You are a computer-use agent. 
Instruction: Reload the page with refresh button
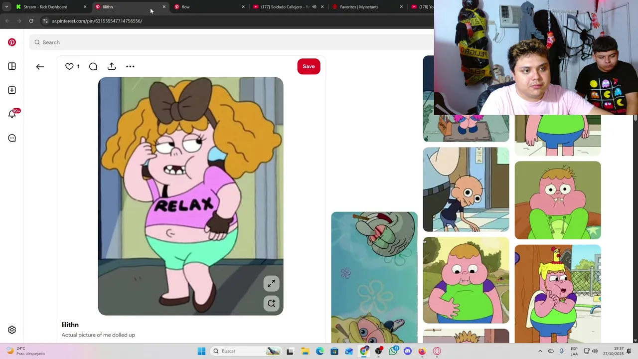pyautogui.click(x=31, y=21)
